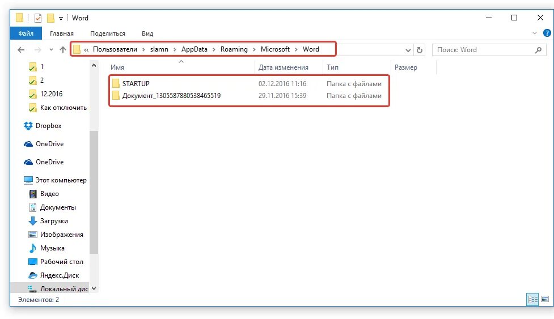554x319 pixels.
Task: Open Документы in sidebar
Action: 58,207
